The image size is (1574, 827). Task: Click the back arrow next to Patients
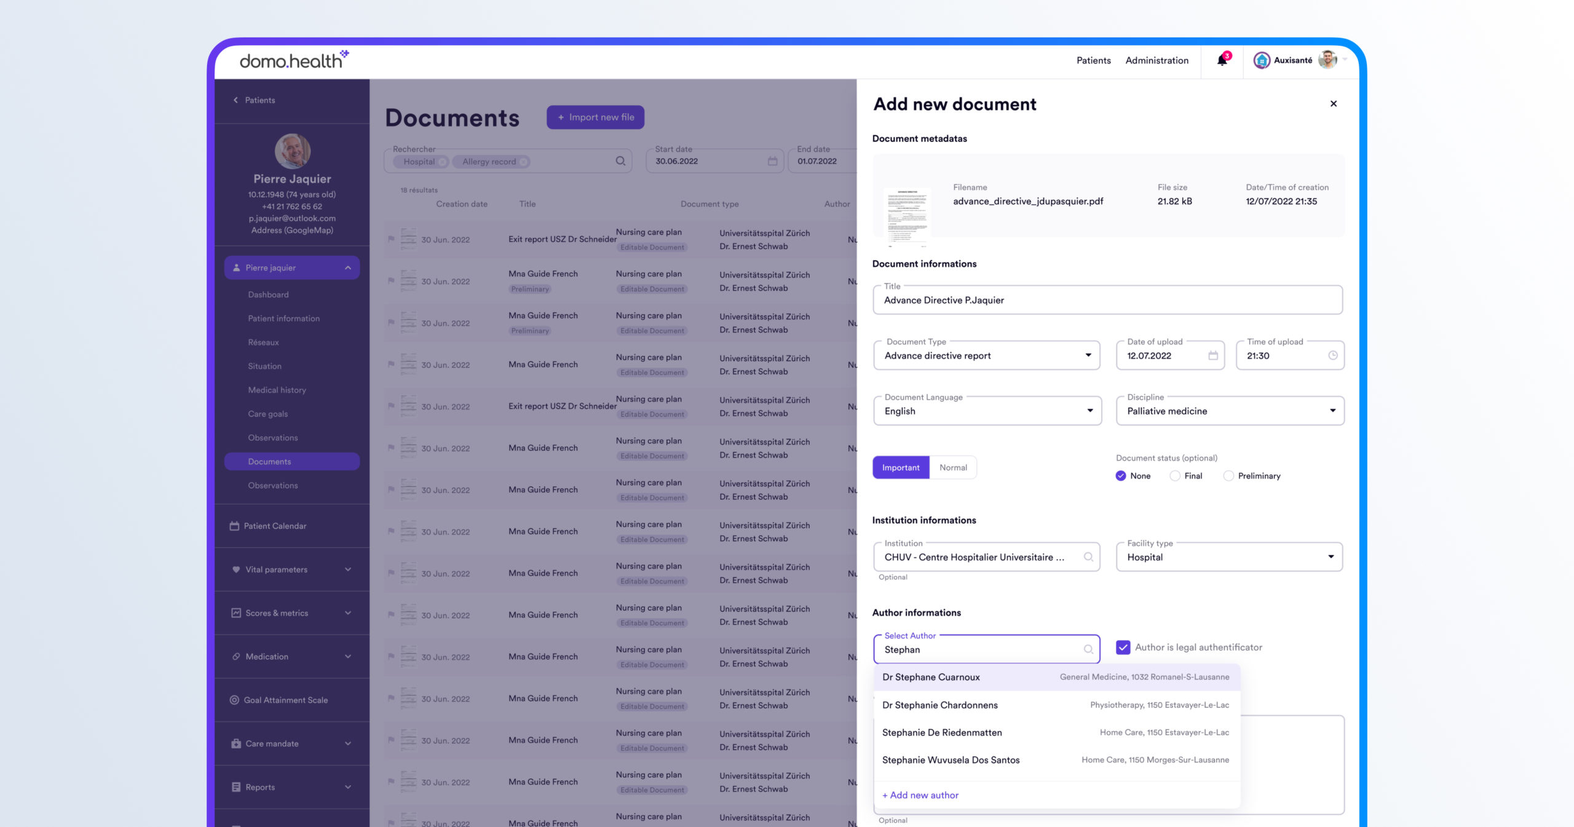[x=235, y=100]
